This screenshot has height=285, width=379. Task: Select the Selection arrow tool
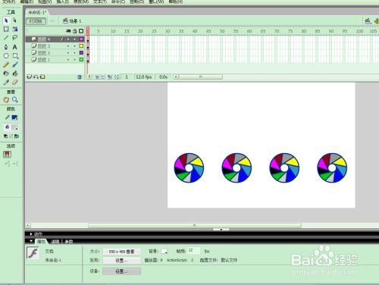[6, 20]
